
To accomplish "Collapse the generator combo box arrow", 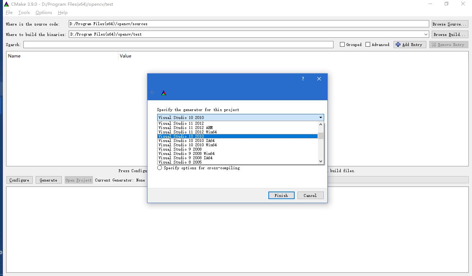I will [x=321, y=118].
